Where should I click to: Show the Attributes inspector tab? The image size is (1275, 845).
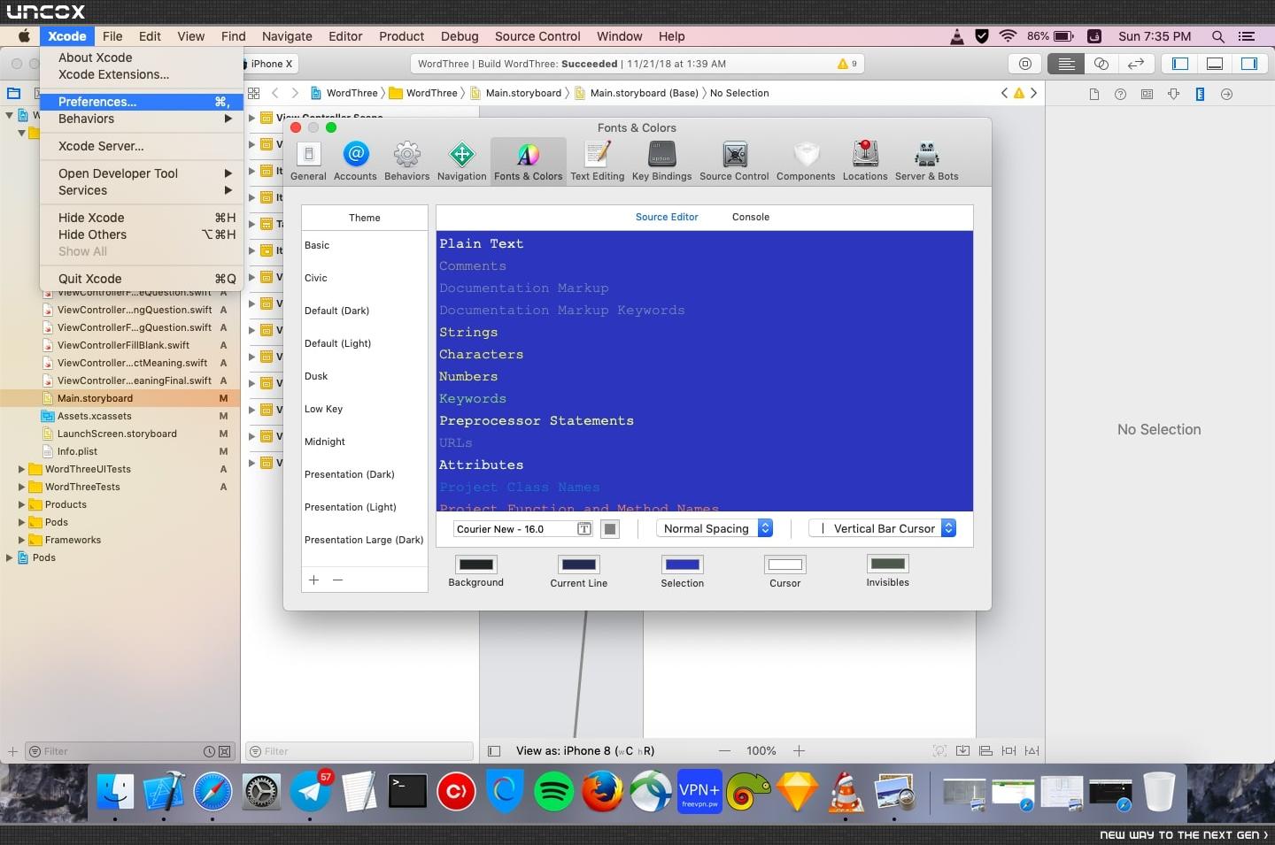pyautogui.click(x=1173, y=94)
